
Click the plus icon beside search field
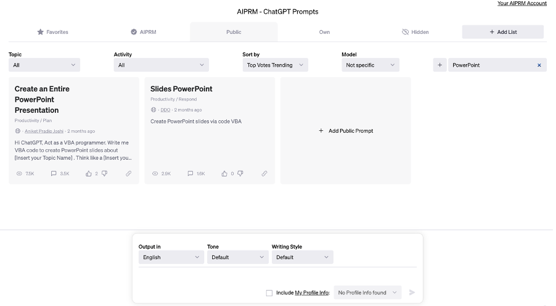(x=439, y=65)
